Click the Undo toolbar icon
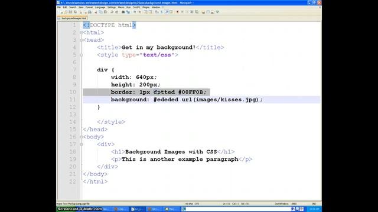Viewport: 378px width, 212px height. click(x=112, y=12)
